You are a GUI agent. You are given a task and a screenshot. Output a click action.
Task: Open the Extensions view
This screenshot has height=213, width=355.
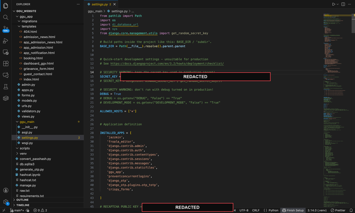coord(6,63)
